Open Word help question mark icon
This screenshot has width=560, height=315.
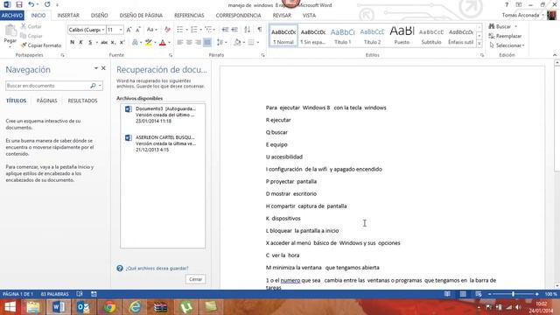[x=507, y=4]
